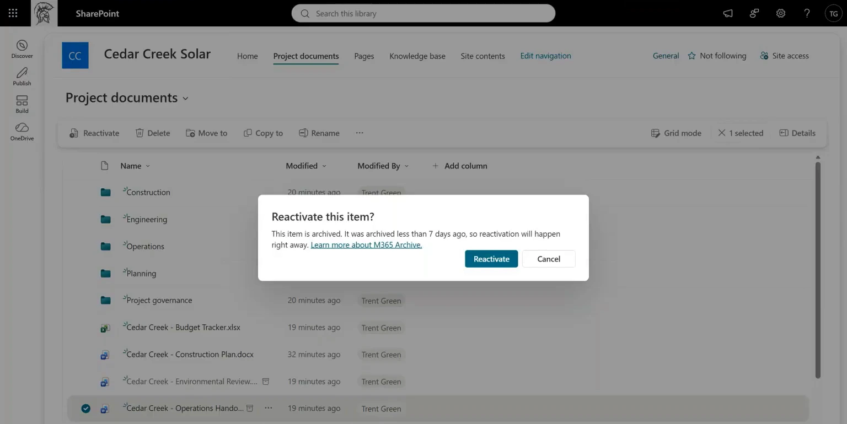Image resolution: width=847 pixels, height=424 pixels.
Task: Open ellipsis menu on Operations Handover row
Action: 269,408
